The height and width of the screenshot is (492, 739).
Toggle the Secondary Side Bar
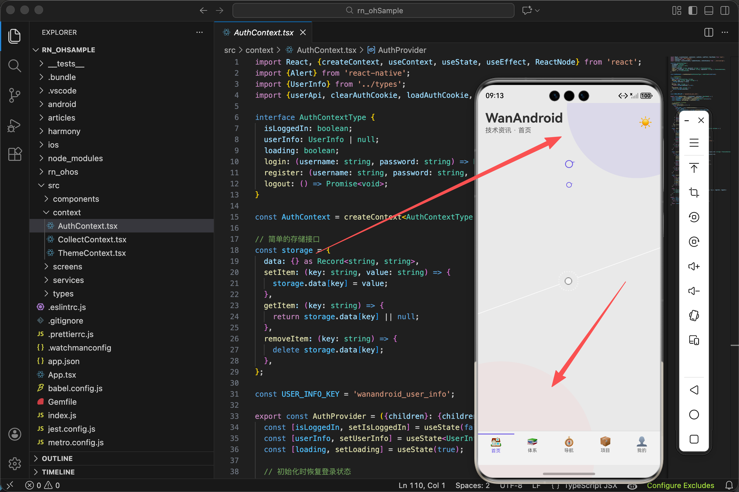725,10
